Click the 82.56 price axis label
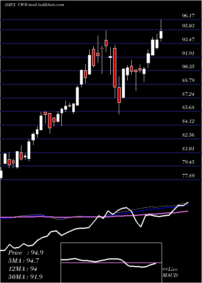This screenshot has height=283, width=202. [x=188, y=135]
